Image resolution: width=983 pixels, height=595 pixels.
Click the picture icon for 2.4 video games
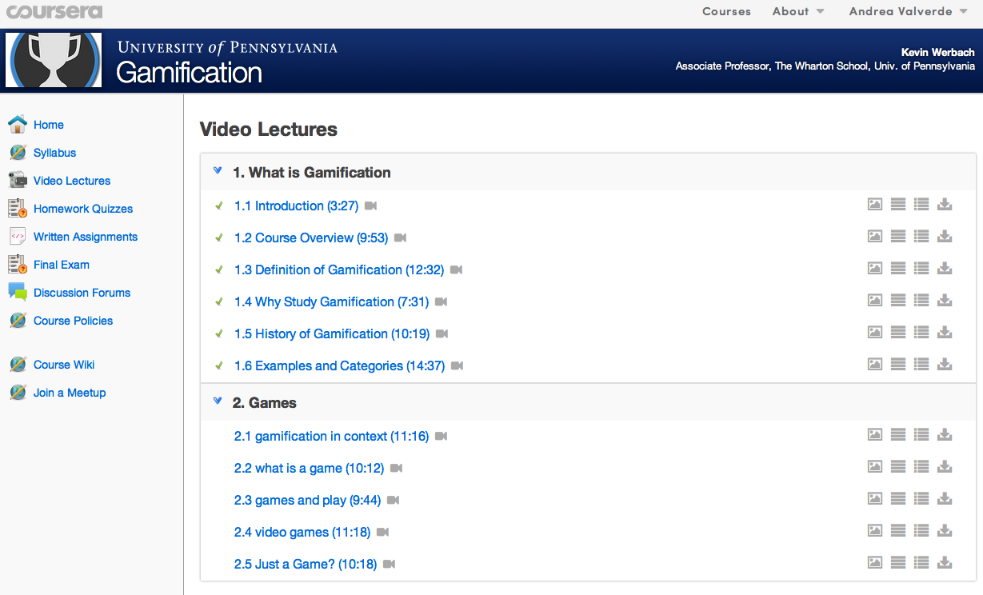click(x=875, y=531)
